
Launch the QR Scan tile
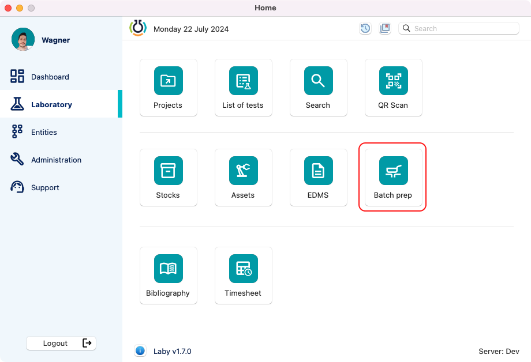(x=393, y=88)
